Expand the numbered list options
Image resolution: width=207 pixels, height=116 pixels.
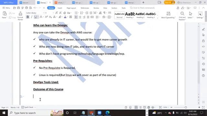point(84,13)
